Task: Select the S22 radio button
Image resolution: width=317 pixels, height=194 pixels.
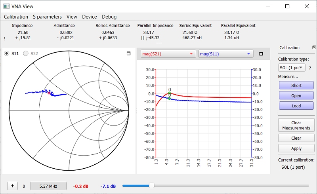Action: tap(26, 53)
